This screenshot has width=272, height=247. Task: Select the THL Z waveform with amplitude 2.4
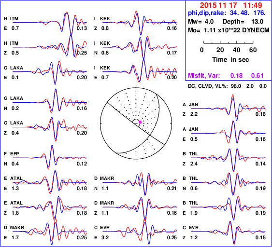click(229, 158)
